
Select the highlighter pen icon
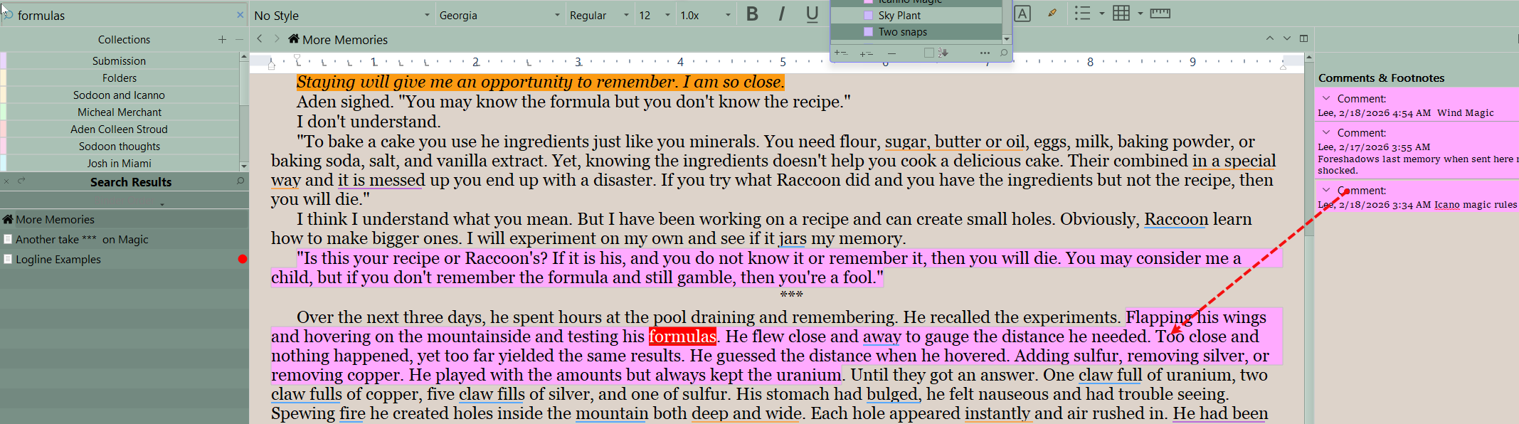[x=1052, y=14]
